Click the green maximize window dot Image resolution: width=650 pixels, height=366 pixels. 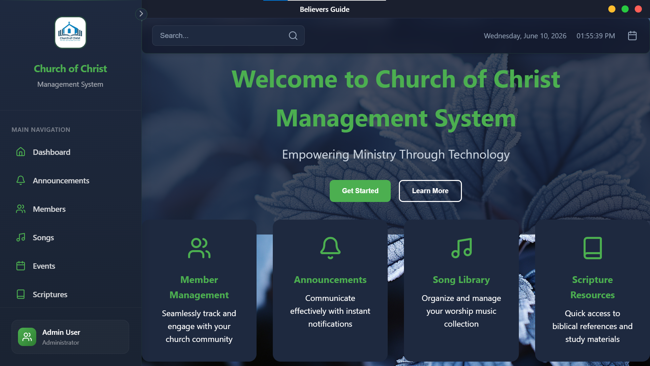[x=625, y=9]
